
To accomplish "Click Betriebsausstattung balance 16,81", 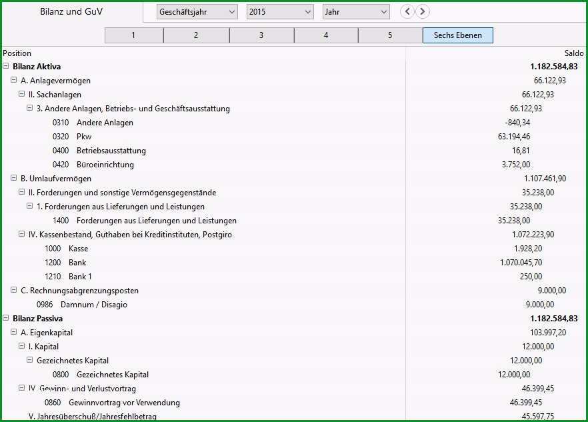I will [x=521, y=151].
